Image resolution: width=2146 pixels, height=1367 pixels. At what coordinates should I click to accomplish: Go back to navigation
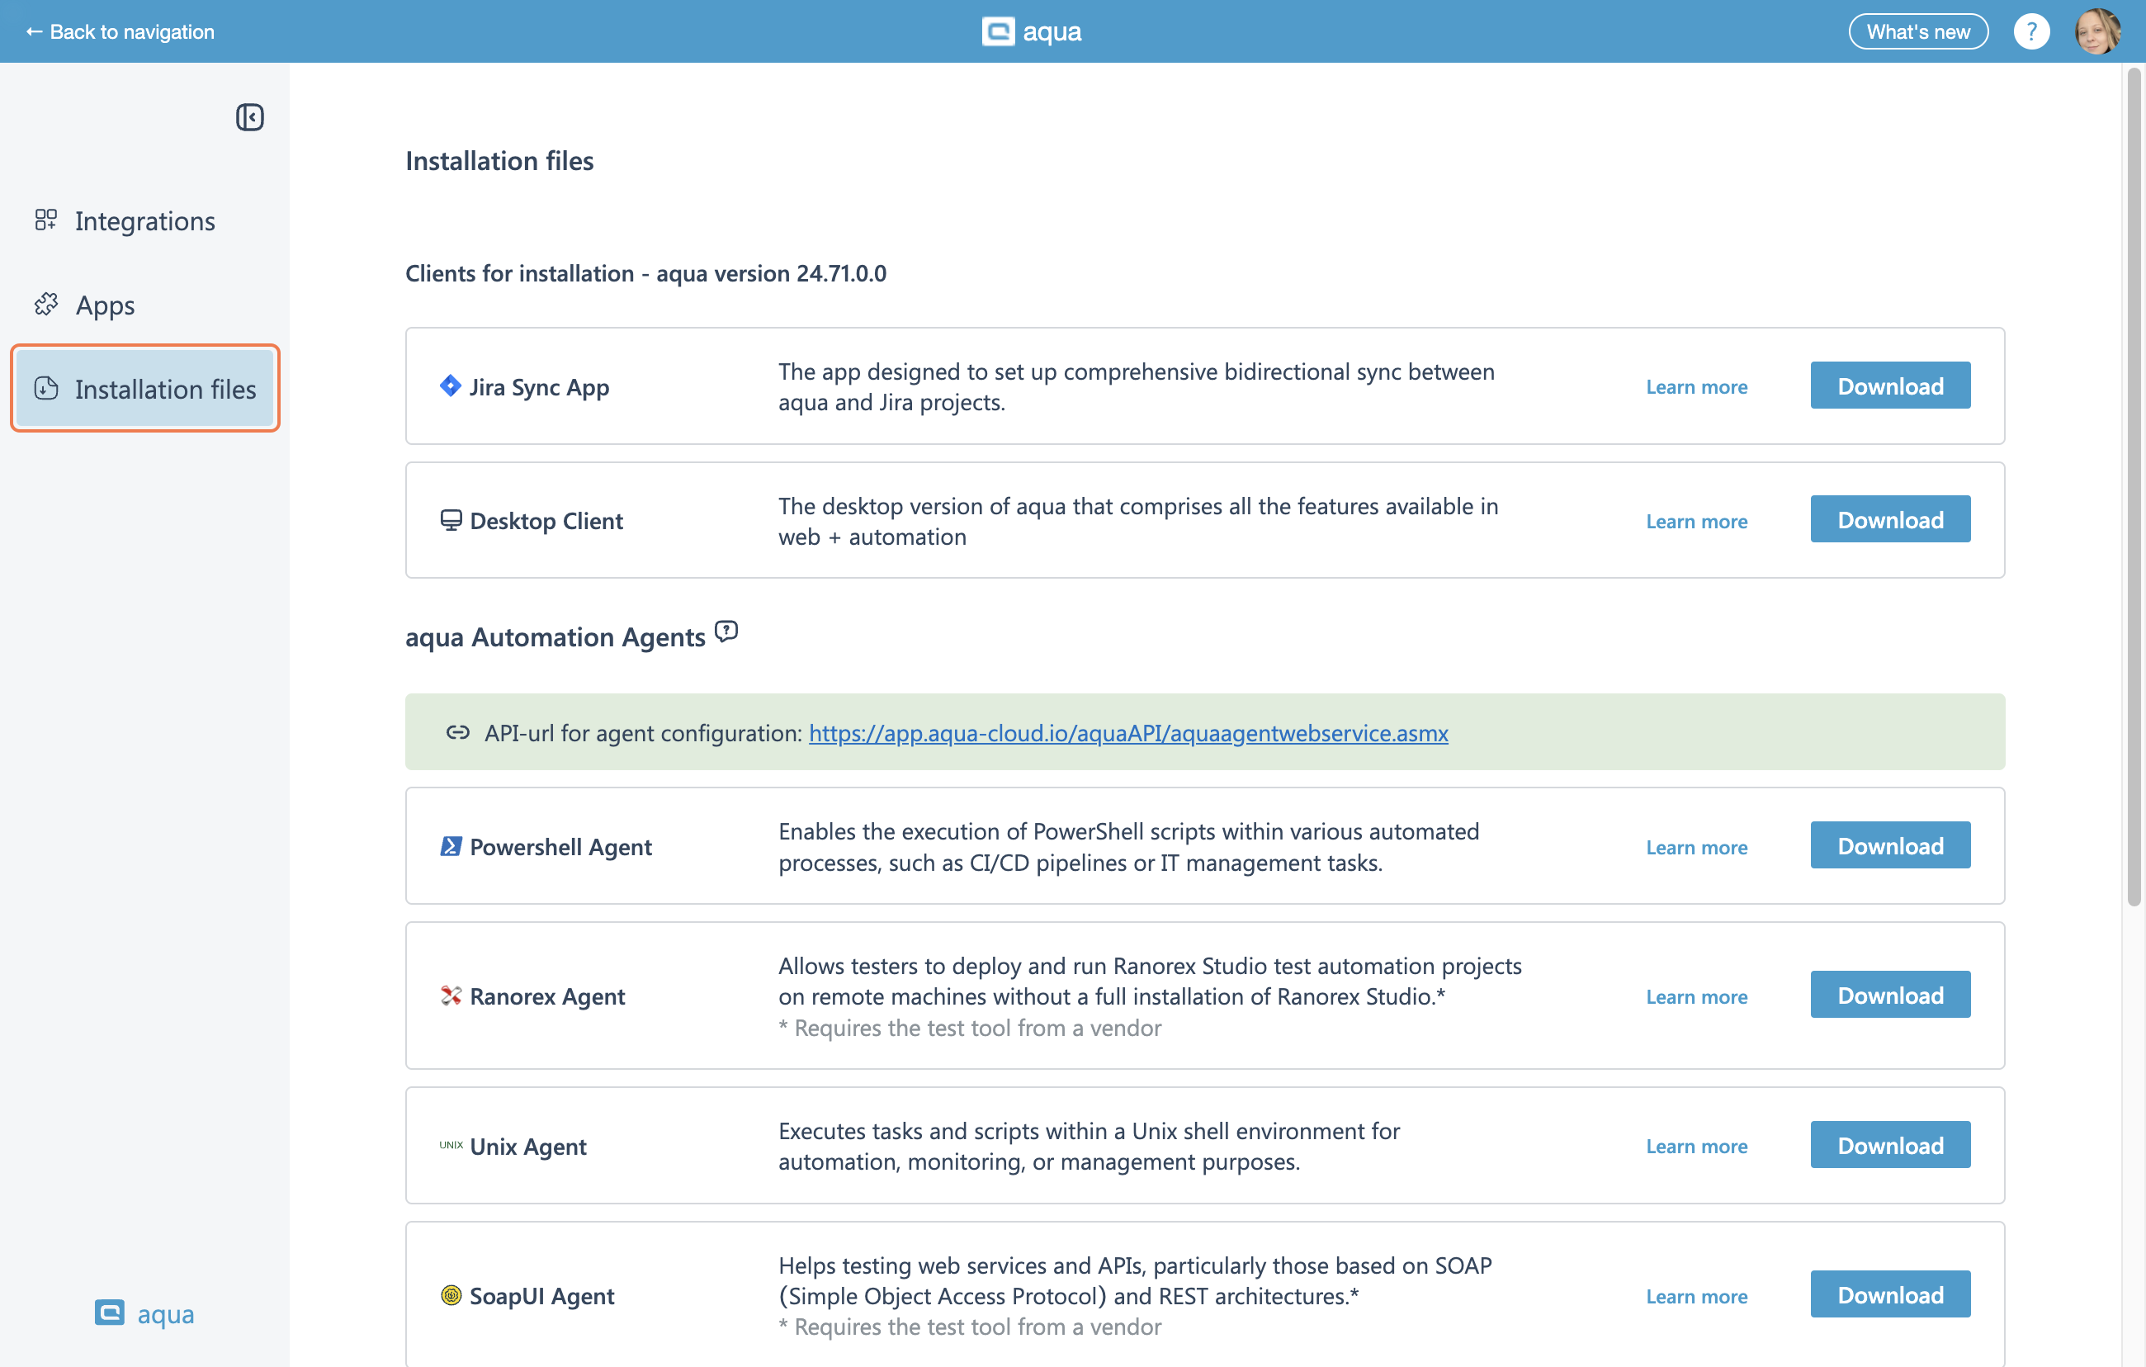coord(121,32)
